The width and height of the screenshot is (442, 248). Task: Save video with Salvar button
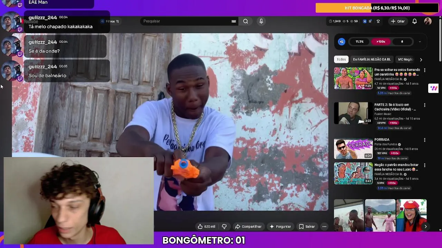point(307,227)
